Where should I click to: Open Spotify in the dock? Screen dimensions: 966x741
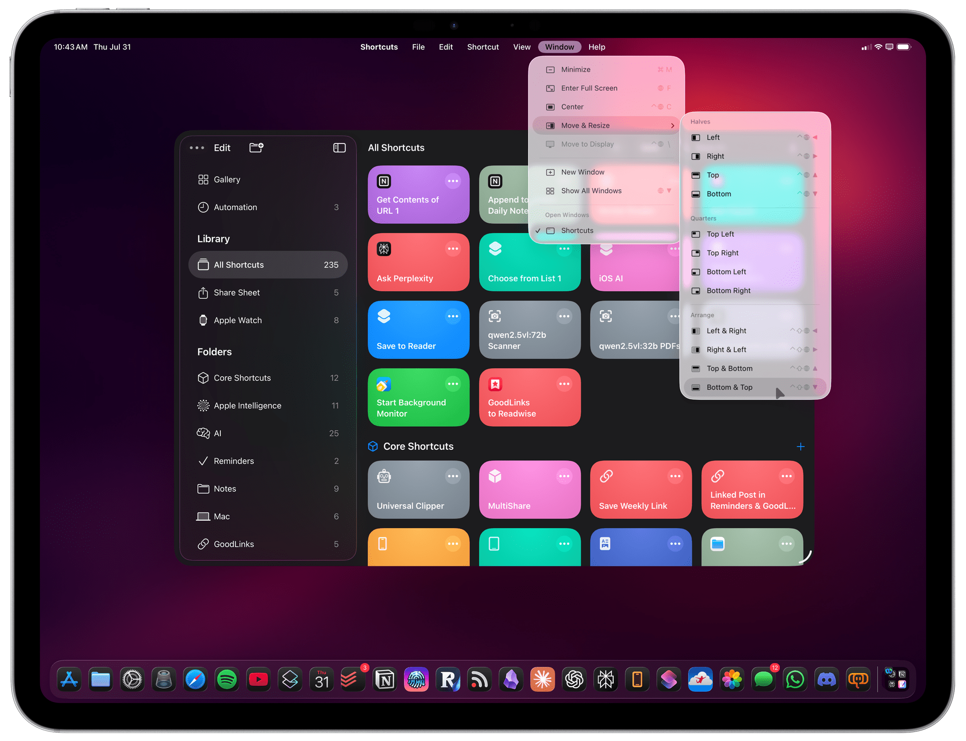click(x=227, y=680)
